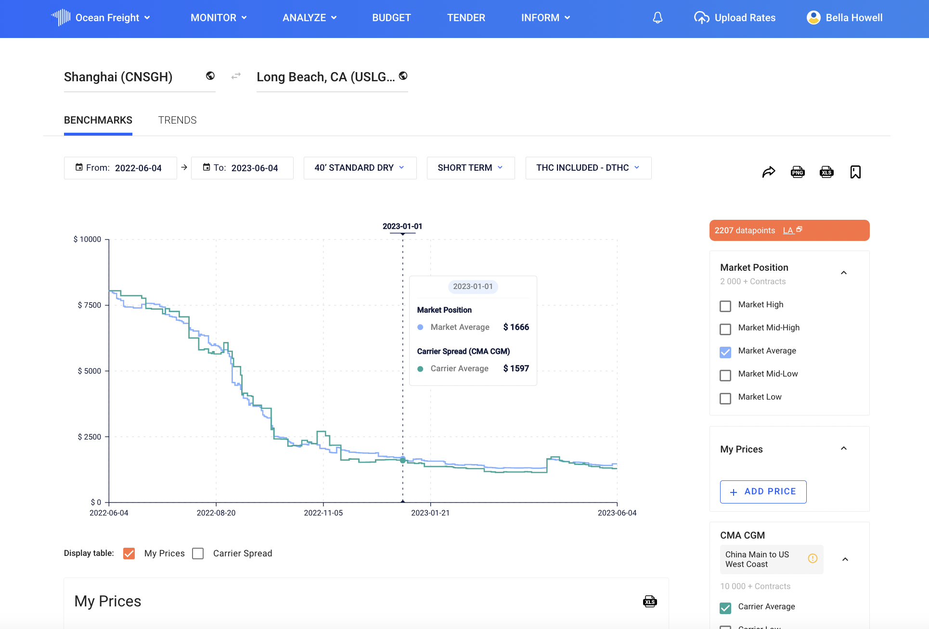
Task: Click the ADD PRICE button
Action: point(763,492)
